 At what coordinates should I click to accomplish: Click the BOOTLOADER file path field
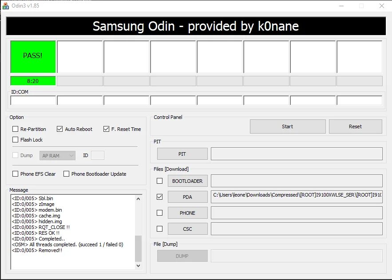coord(297,181)
